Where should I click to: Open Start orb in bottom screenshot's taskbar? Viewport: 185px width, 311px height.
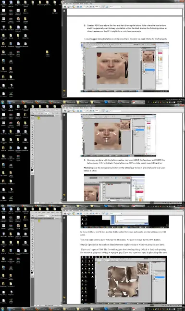2,309
